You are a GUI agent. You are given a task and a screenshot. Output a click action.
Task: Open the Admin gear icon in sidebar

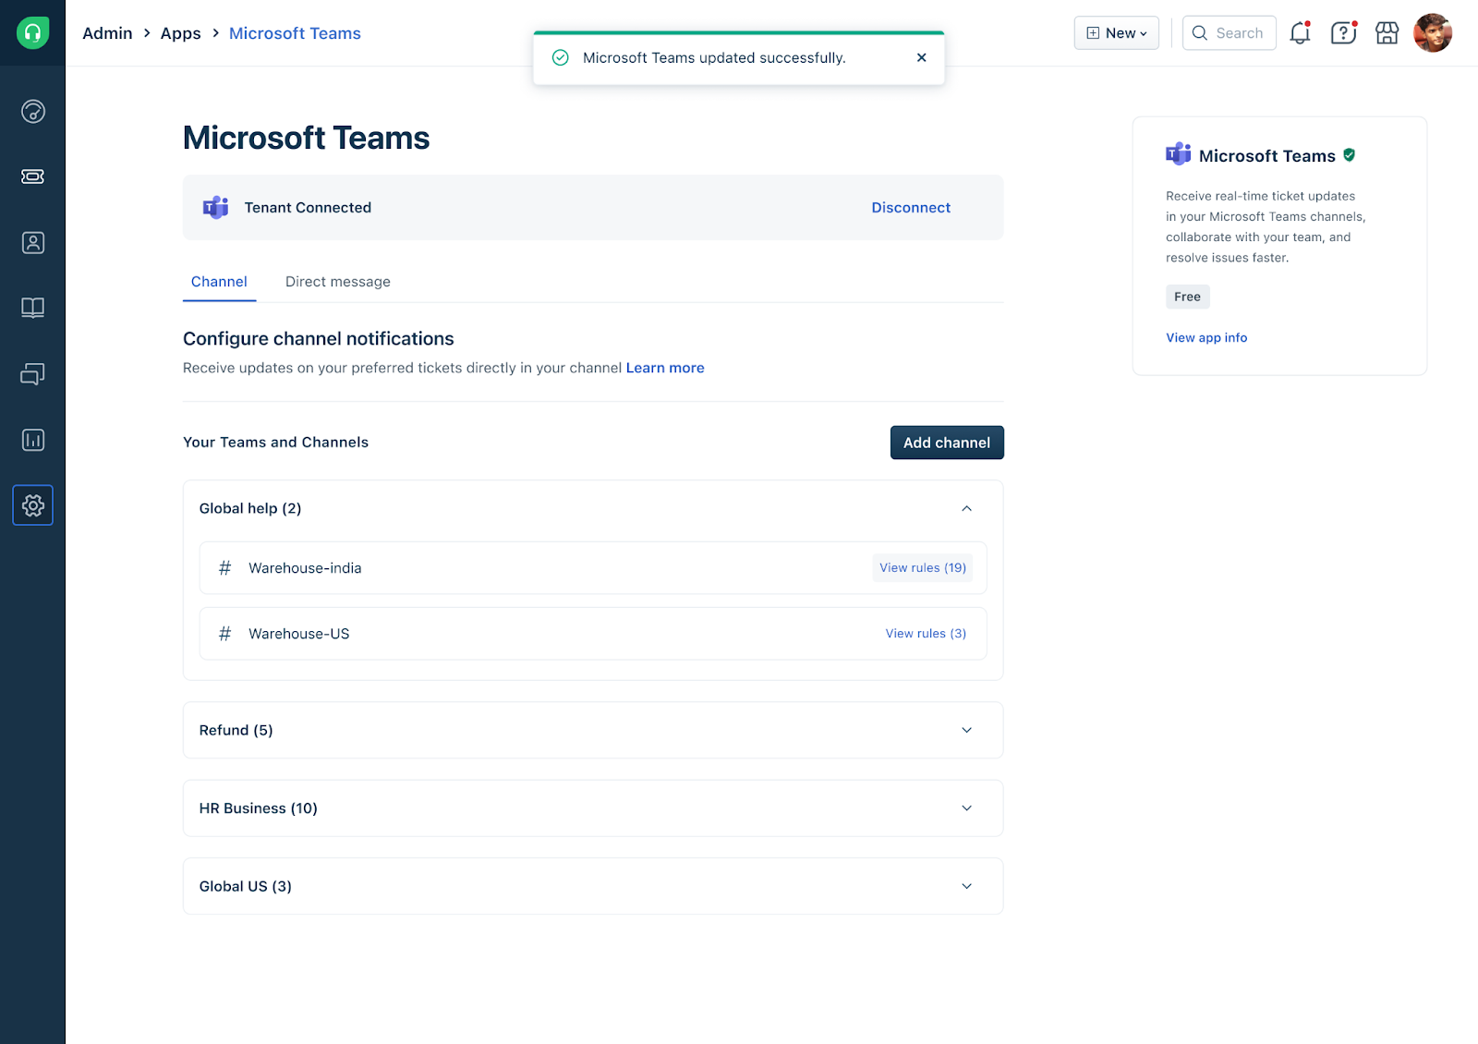(x=33, y=505)
